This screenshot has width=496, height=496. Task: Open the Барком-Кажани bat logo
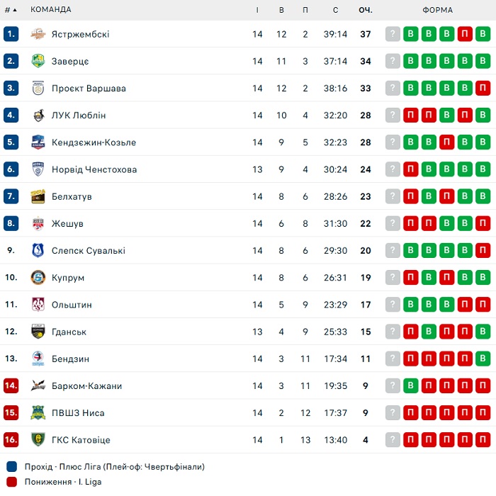click(38, 385)
